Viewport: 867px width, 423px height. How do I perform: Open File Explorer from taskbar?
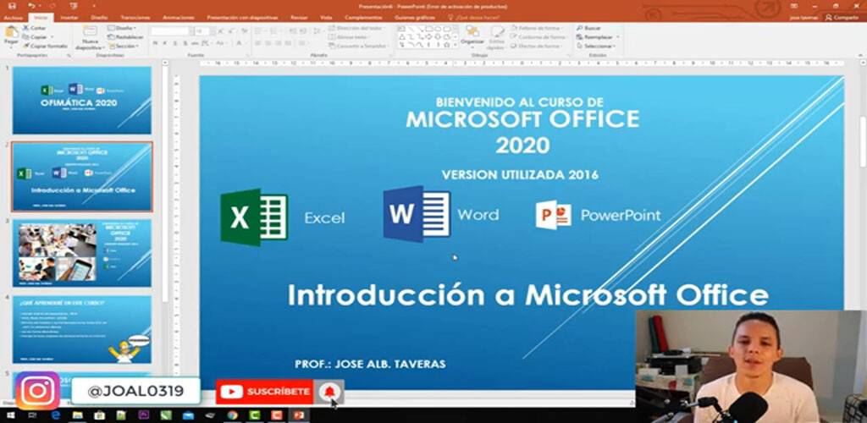77,415
